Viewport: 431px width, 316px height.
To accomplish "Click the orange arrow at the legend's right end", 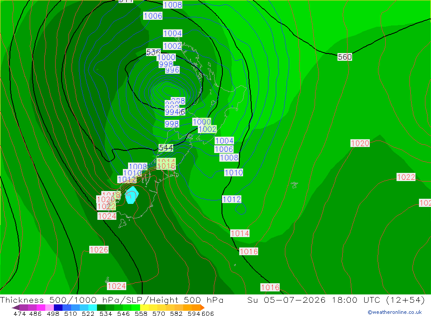I will [x=203, y=307].
